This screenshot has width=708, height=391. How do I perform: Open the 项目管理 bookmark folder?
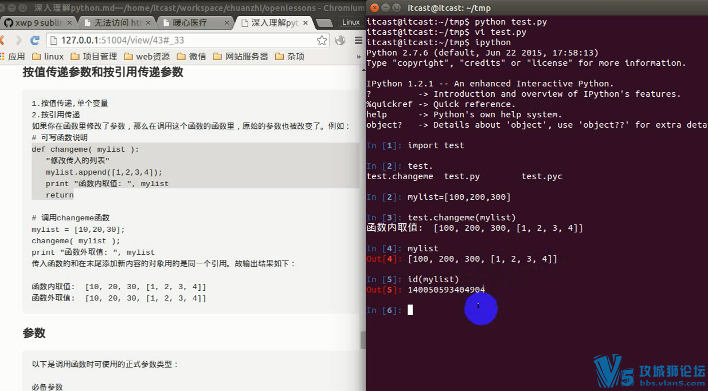point(94,57)
